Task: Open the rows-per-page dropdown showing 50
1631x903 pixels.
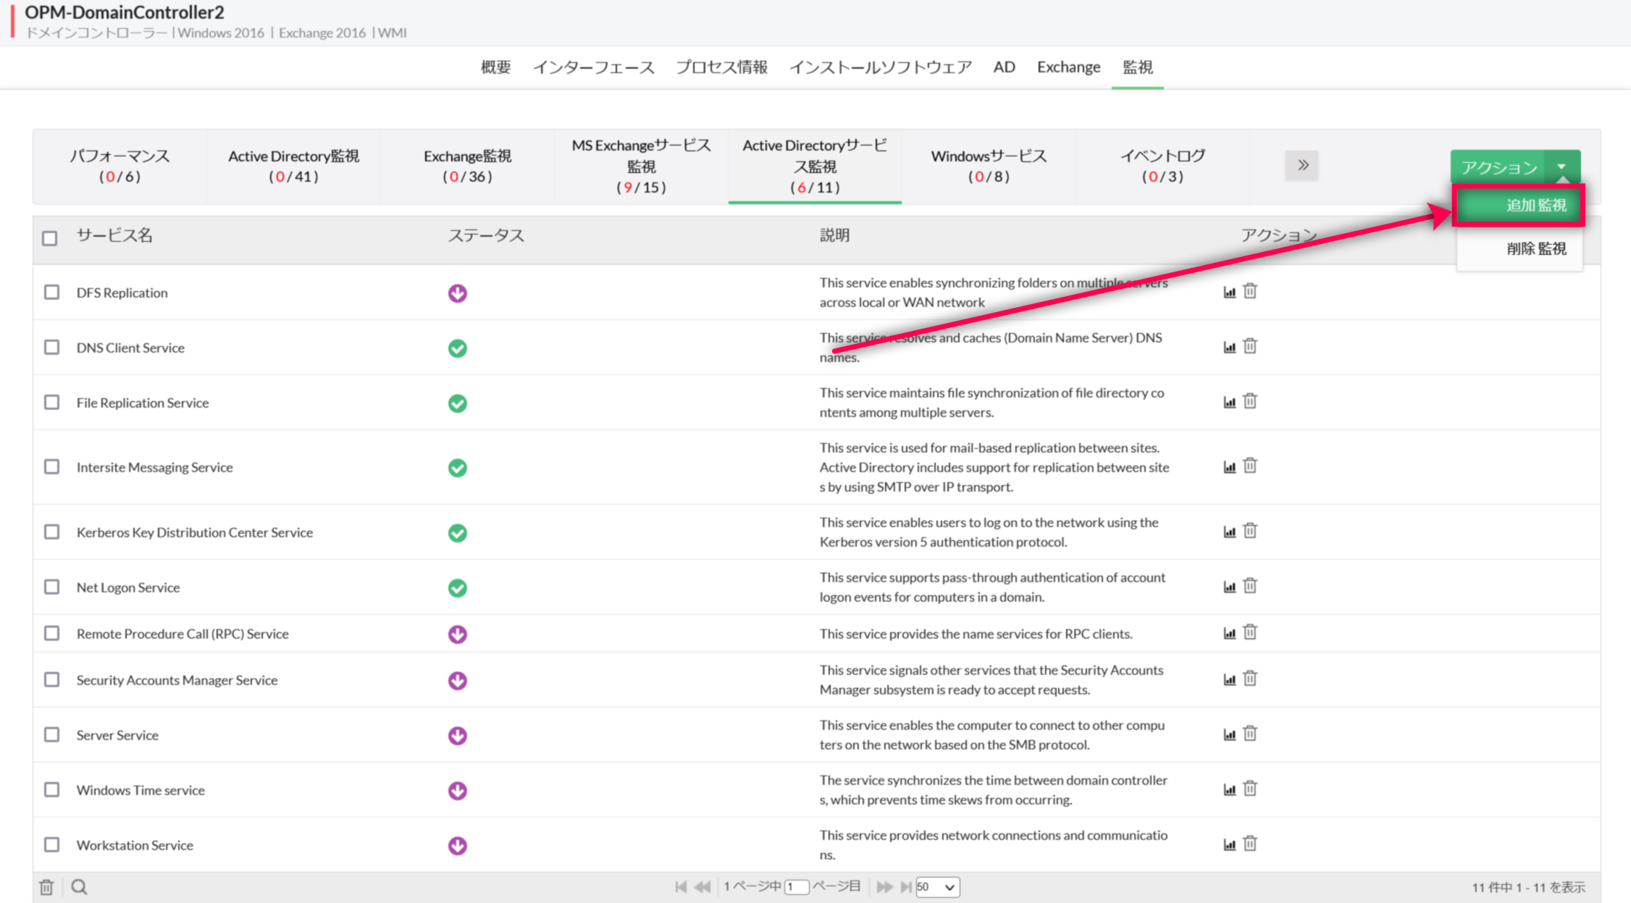Action: (x=937, y=887)
